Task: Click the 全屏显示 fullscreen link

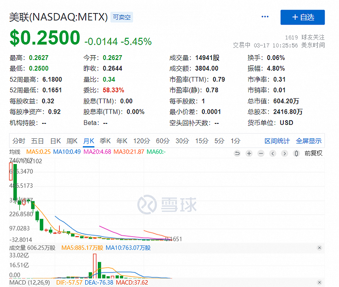Action: [x=308, y=141]
